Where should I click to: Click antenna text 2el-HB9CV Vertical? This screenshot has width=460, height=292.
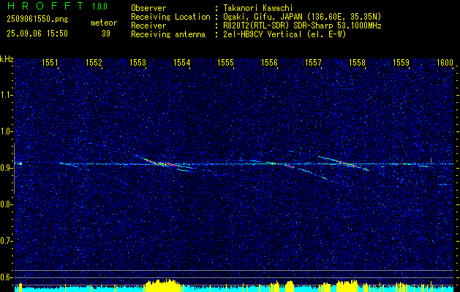[263, 34]
